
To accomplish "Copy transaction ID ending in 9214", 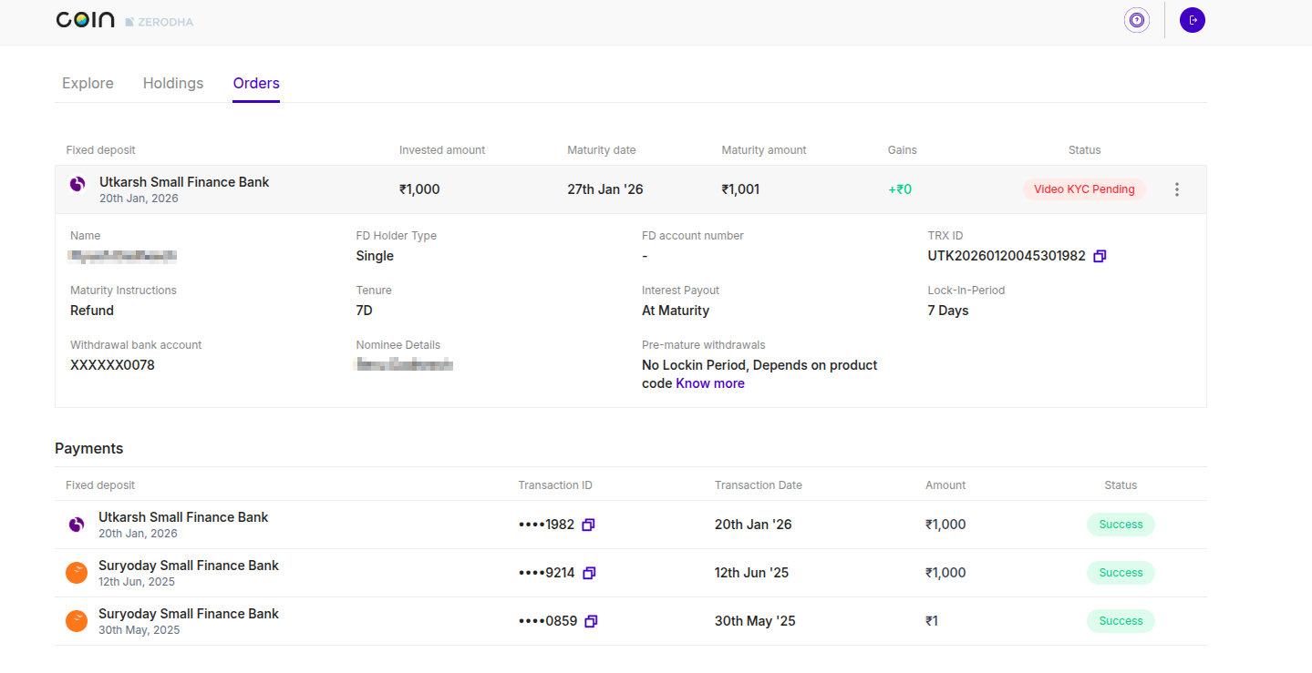I will coord(589,574).
